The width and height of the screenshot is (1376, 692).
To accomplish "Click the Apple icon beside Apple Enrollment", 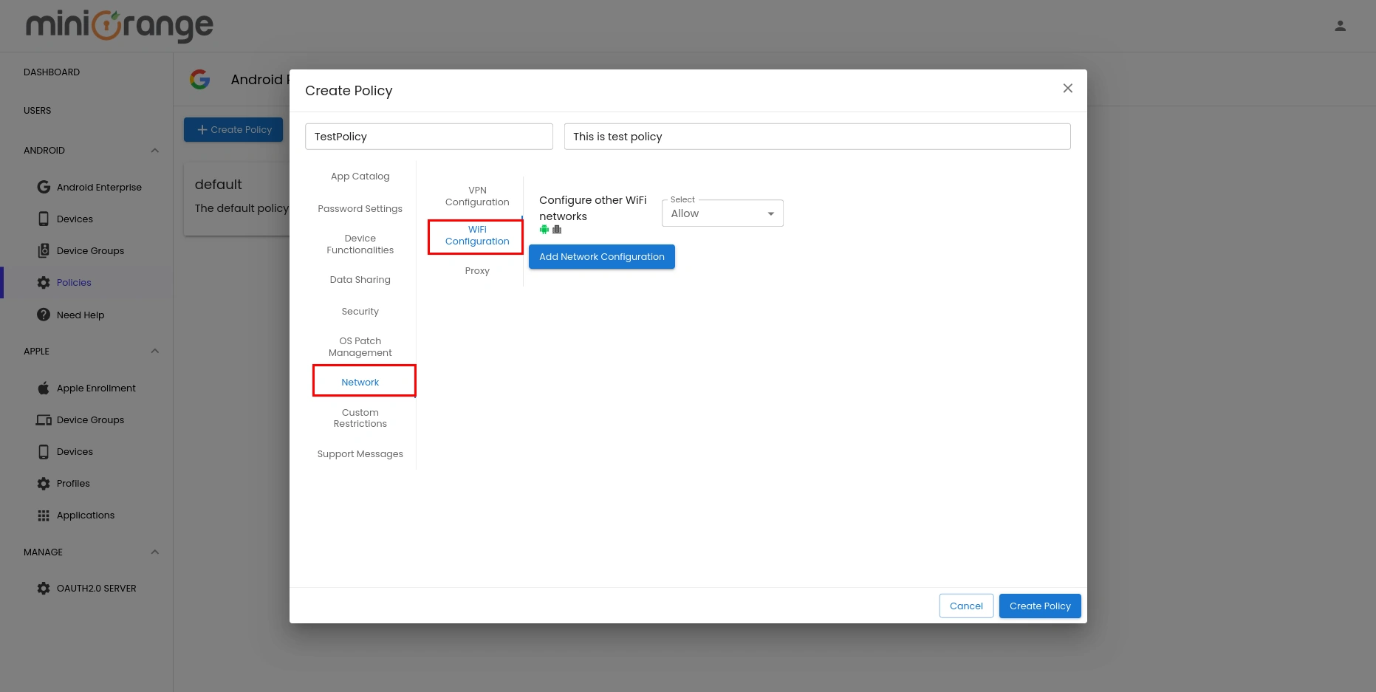I will pyautogui.click(x=44, y=388).
